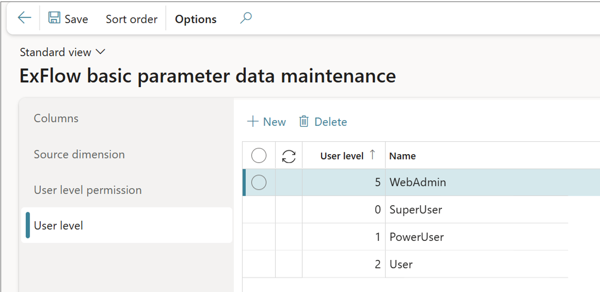The width and height of the screenshot is (600, 292).
Task: Expand the Standard view dropdown
Action: point(62,52)
